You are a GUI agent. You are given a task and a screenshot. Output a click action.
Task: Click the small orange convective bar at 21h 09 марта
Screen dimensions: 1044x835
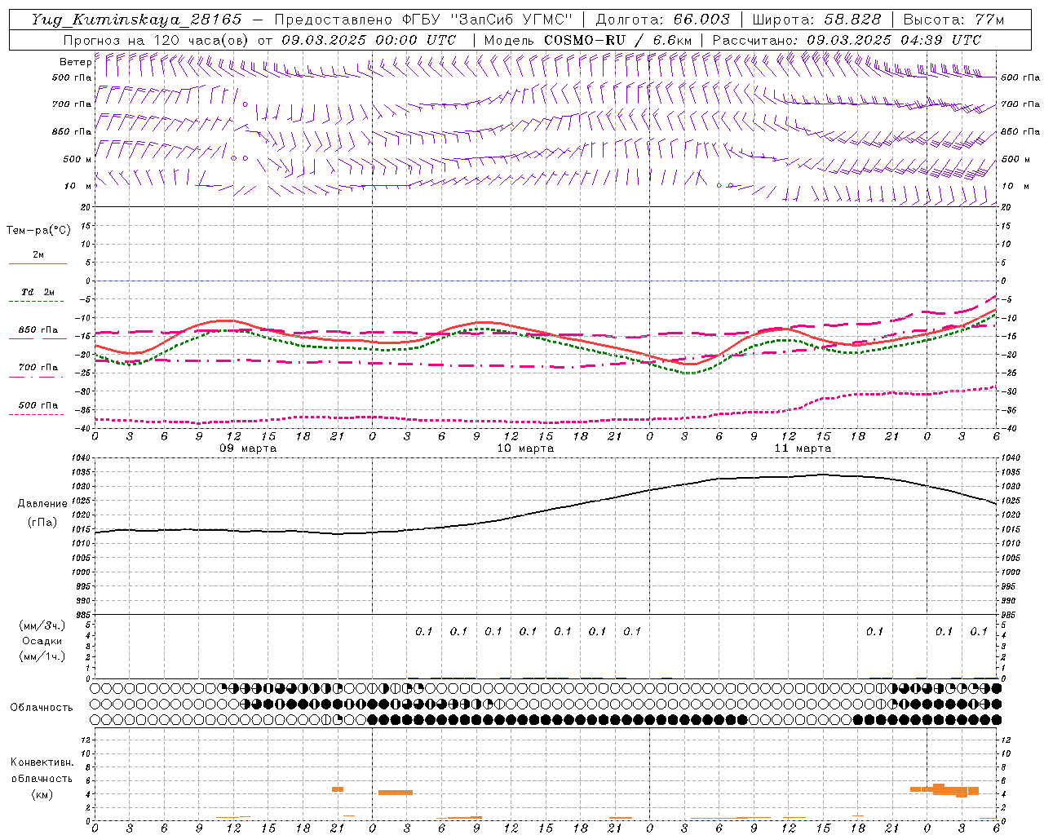click(x=338, y=789)
